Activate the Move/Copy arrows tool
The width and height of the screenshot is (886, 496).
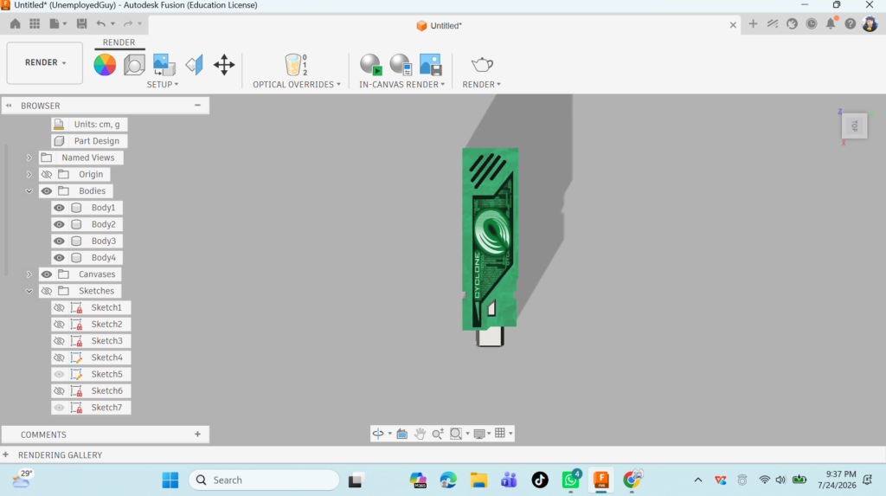(x=224, y=65)
